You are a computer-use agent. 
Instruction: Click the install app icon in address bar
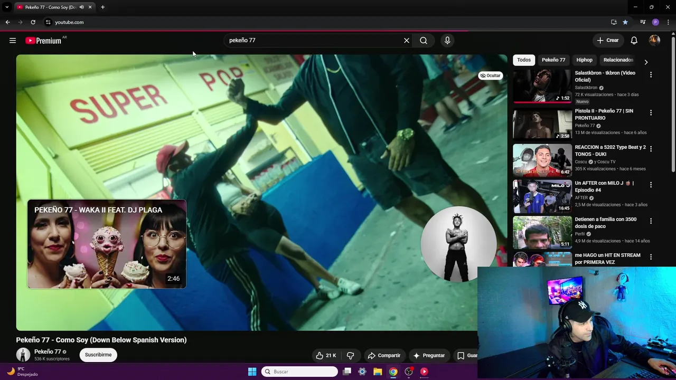click(614, 22)
